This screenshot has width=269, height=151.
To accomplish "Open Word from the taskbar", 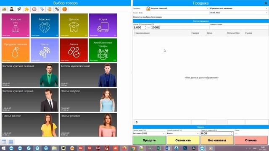I will [168, 148].
